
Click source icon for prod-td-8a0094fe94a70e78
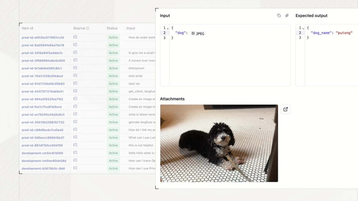coord(75,45)
